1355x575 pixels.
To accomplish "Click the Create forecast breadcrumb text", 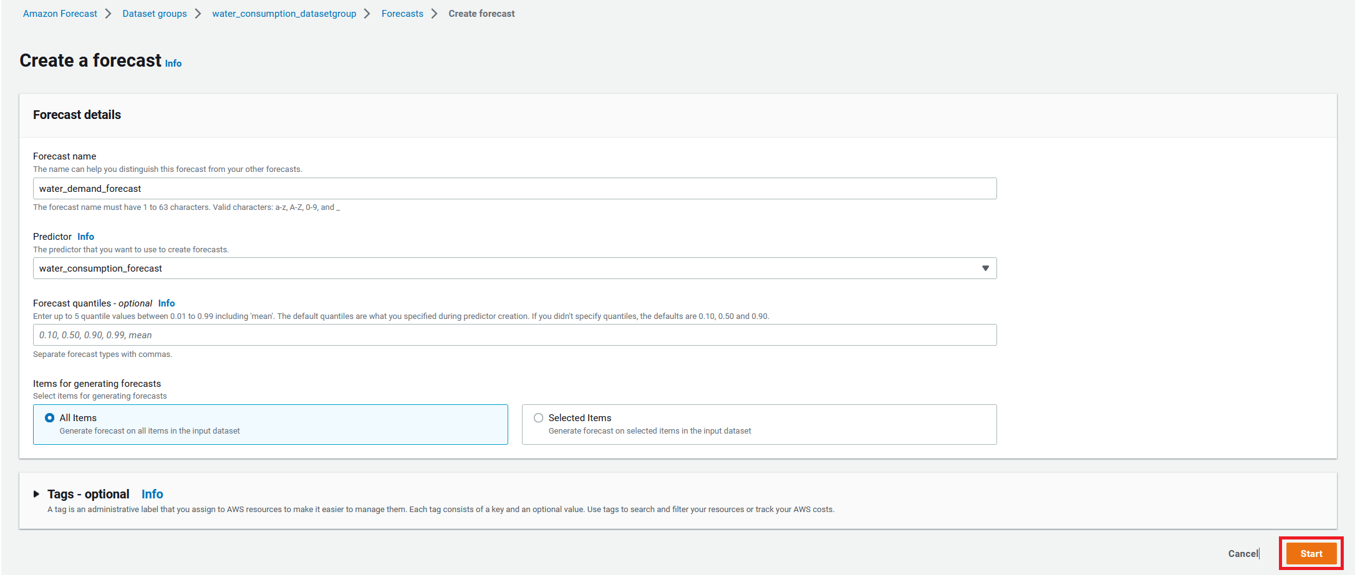I will (481, 14).
